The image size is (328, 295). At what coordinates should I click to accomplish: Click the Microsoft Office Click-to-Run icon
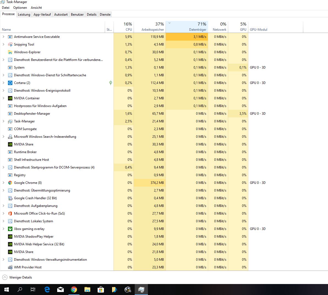pos(10,213)
